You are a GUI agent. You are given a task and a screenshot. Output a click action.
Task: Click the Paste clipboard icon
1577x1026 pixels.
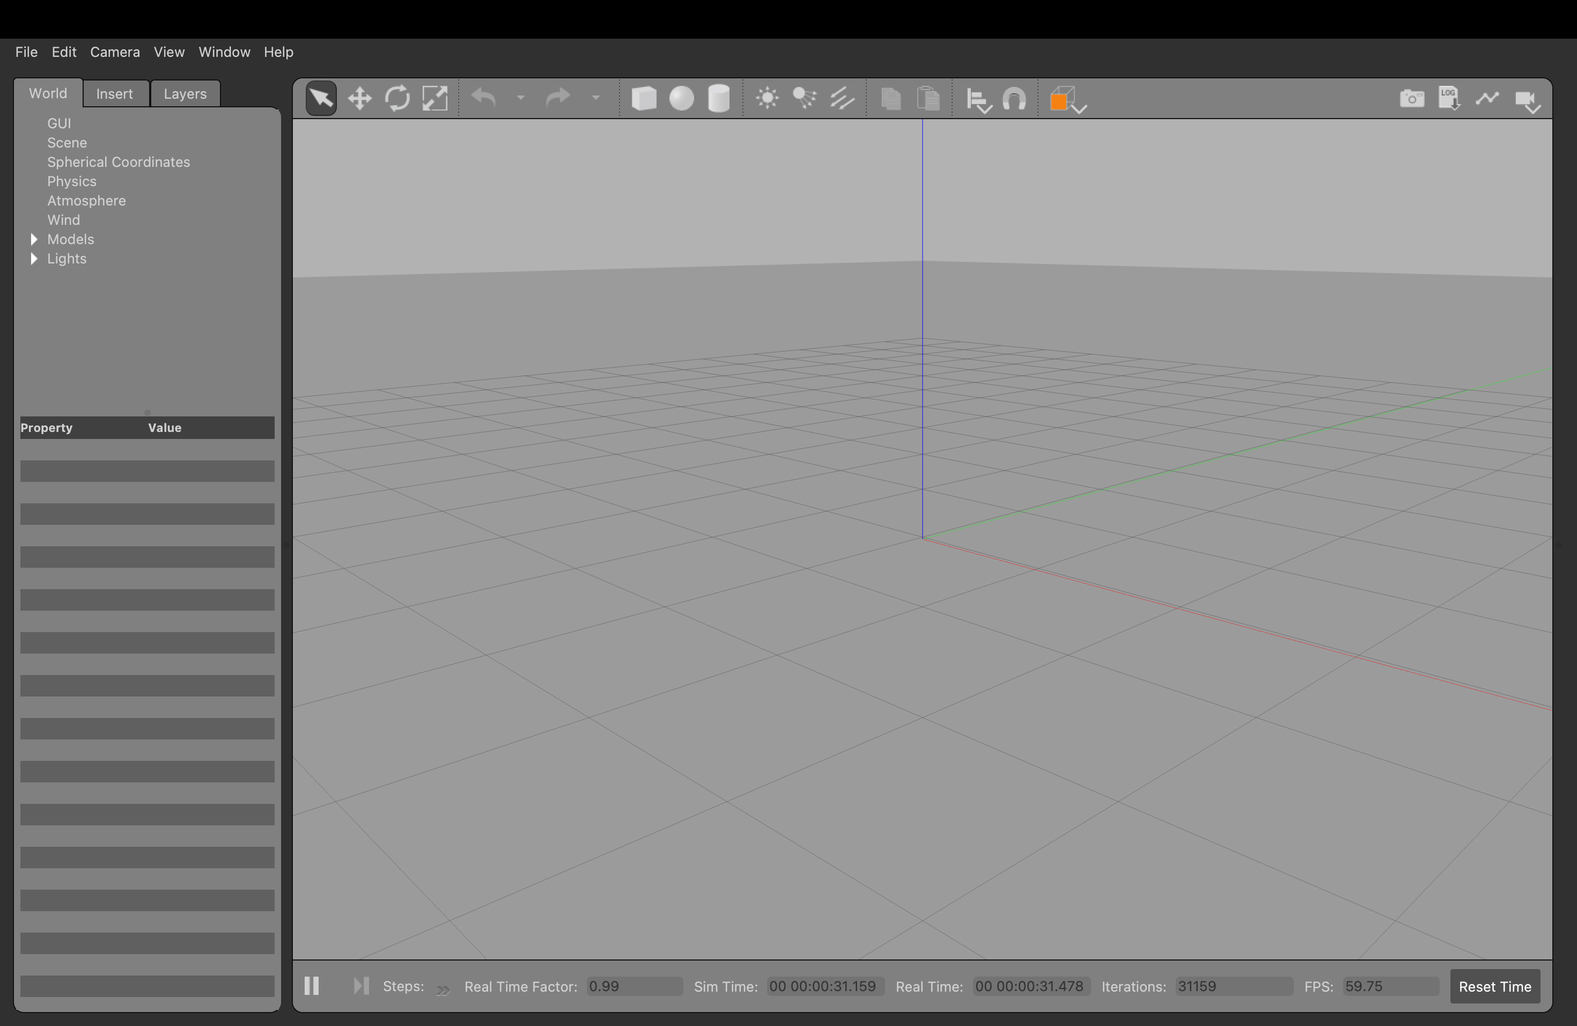pos(928,99)
